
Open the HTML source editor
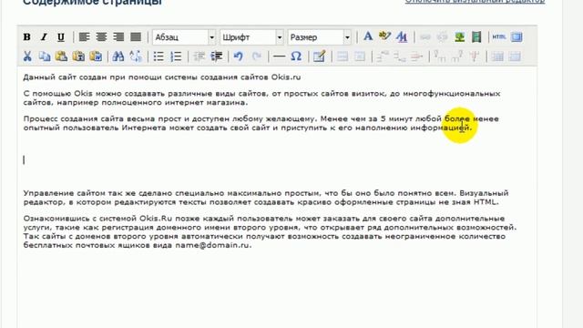499,36
